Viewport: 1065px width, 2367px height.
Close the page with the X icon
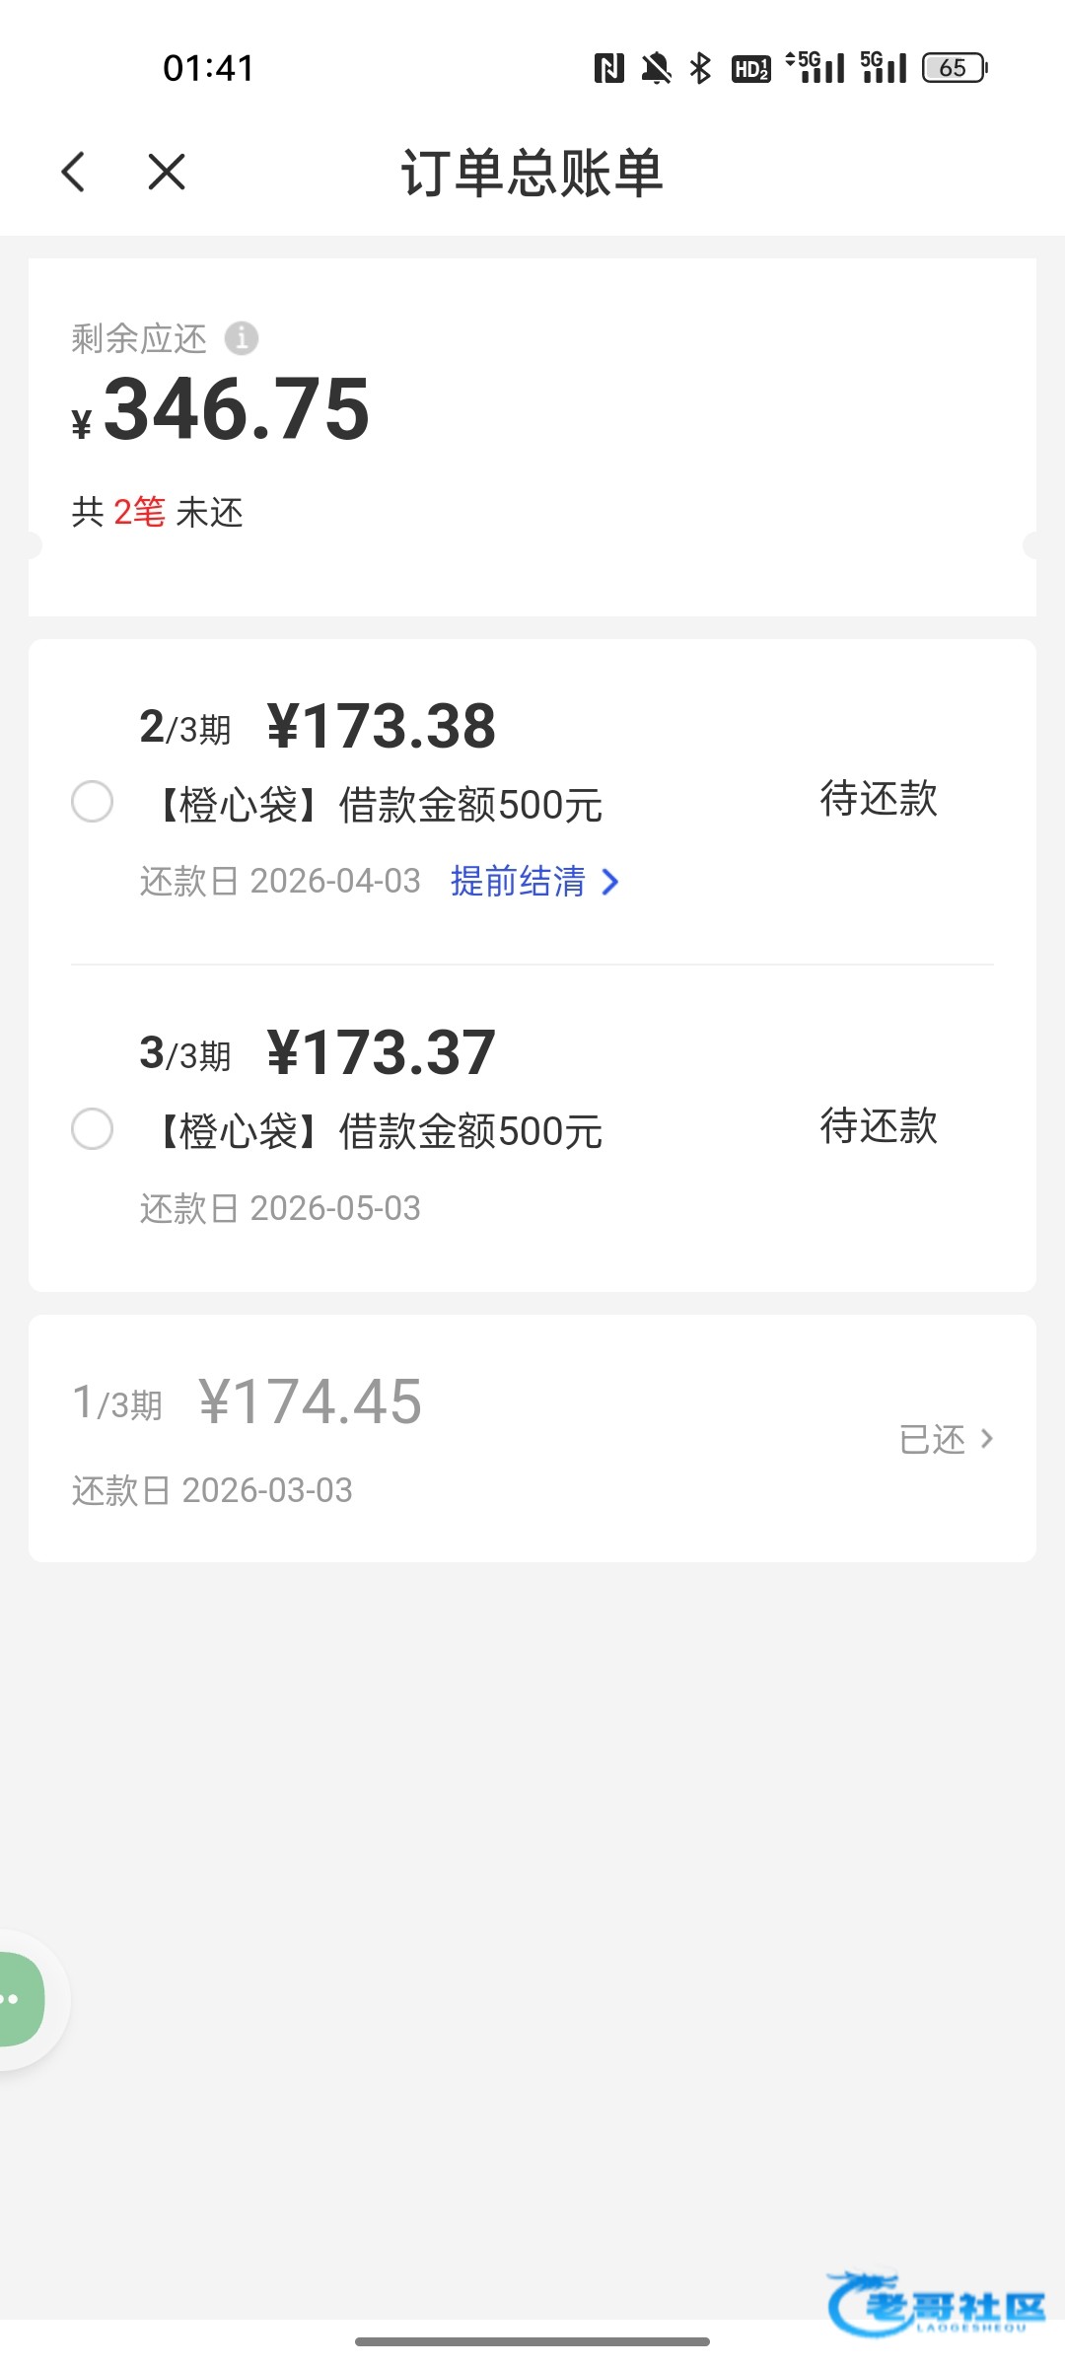pos(167,172)
